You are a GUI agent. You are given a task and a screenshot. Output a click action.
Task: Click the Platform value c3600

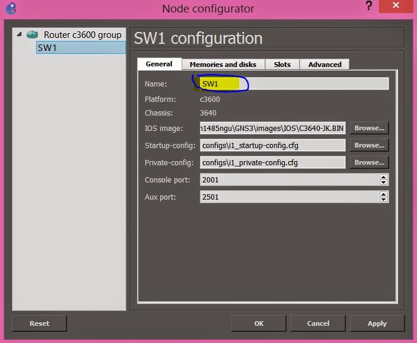(210, 100)
